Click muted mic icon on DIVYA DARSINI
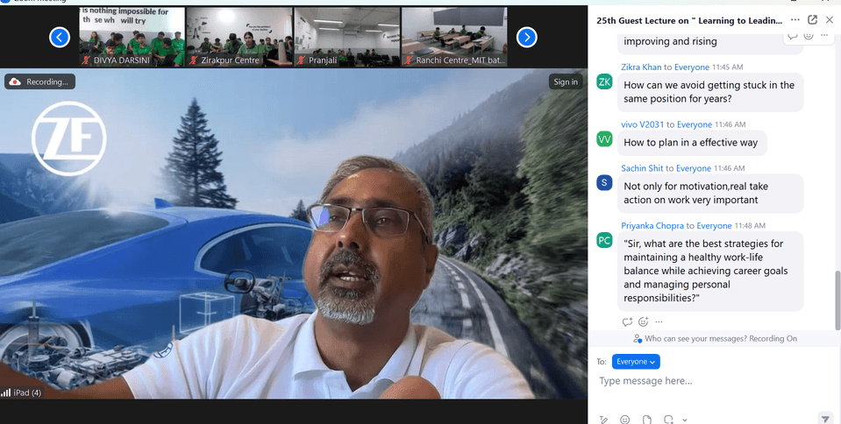The height and width of the screenshot is (424, 841). pyautogui.click(x=86, y=60)
